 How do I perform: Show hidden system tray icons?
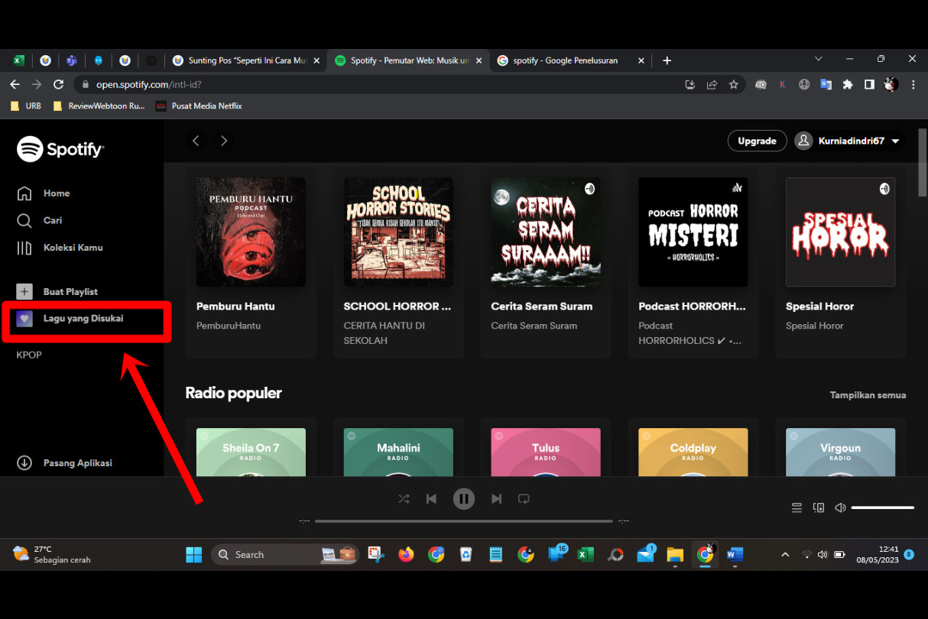tap(785, 555)
